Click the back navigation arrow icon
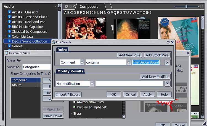This screenshot has width=207, height=126. pyautogui.click(x=66, y=6)
